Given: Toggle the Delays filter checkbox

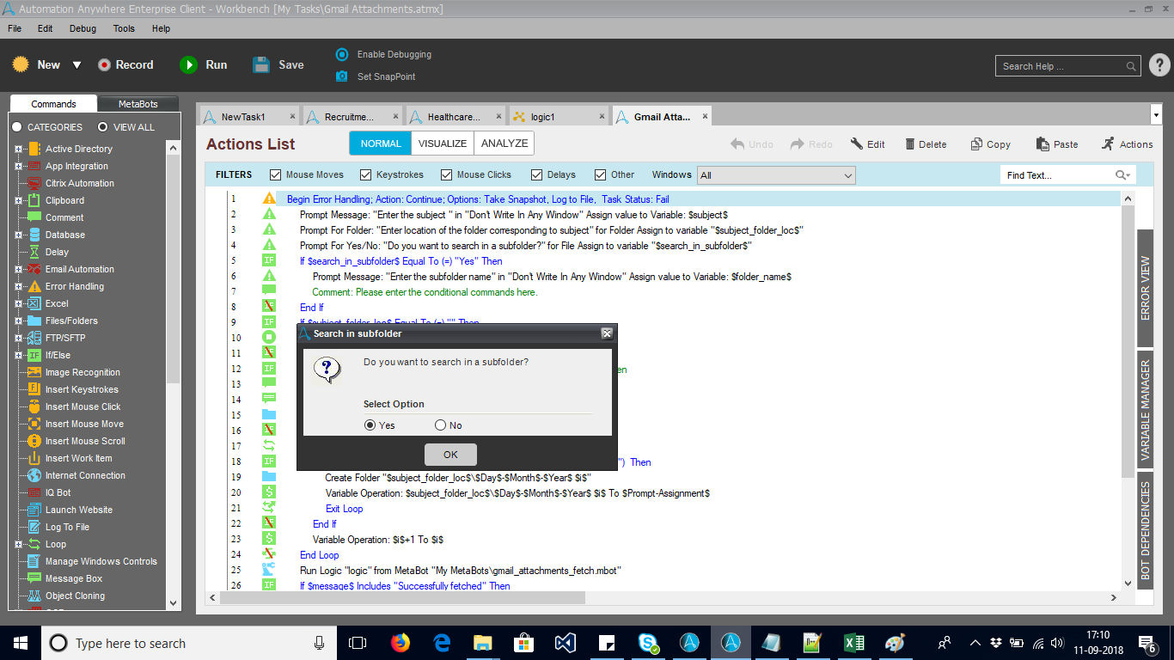Looking at the screenshot, I should pyautogui.click(x=537, y=174).
